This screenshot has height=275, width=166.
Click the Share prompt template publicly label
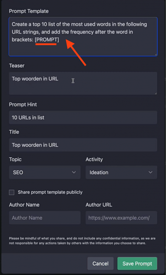pos(50,192)
